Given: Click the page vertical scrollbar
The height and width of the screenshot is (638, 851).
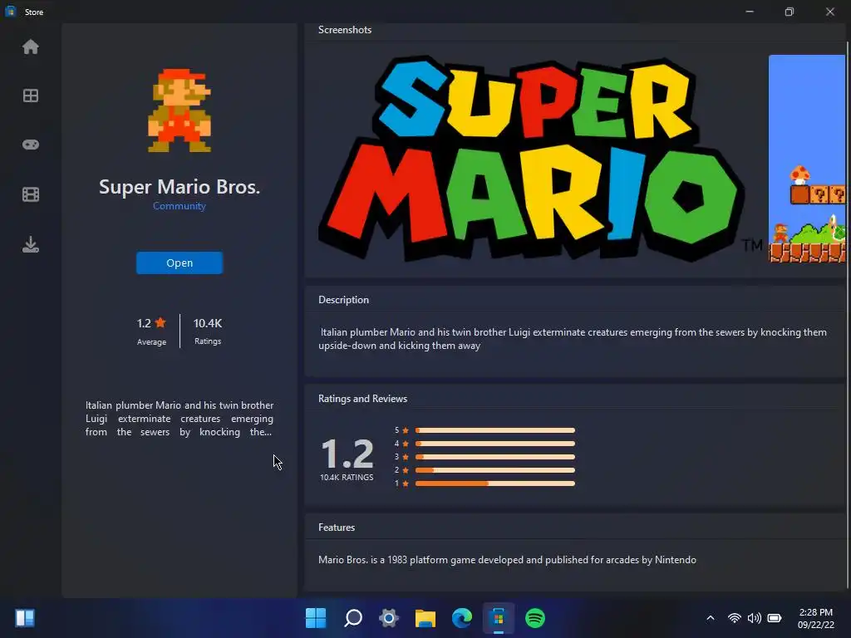Looking at the screenshot, I should point(847,315).
